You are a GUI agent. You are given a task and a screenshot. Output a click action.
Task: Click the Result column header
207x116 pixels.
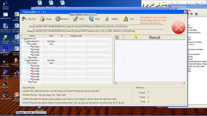155,37
